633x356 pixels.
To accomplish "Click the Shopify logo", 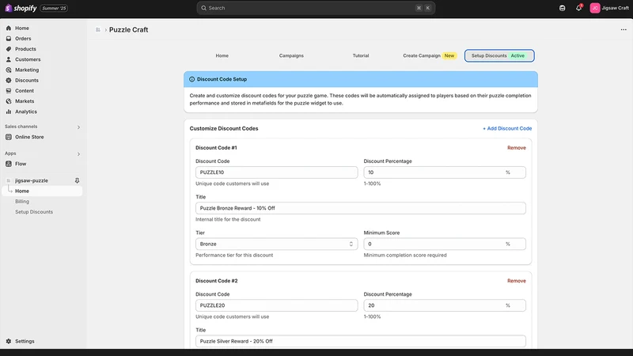I will [21, 8].
